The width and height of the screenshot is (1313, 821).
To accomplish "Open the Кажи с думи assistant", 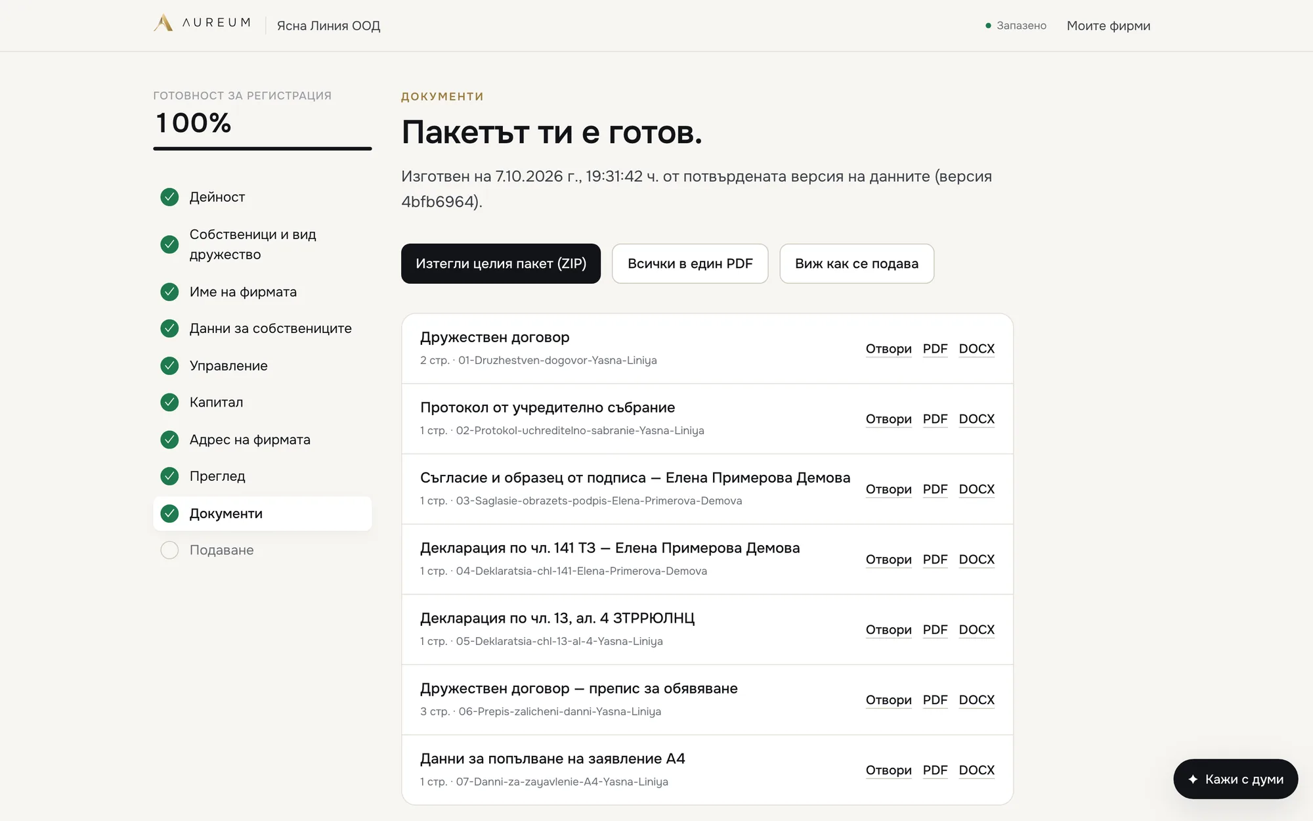I will point(1236,779).
